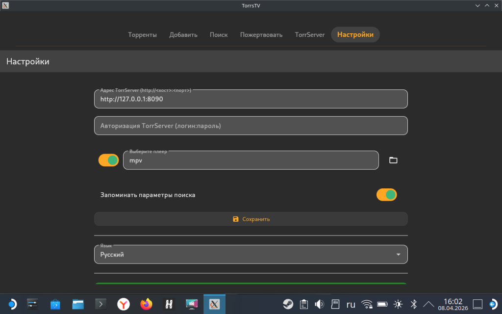Focus the TorrServer authorization input field
502x314 pixels.
251,126
